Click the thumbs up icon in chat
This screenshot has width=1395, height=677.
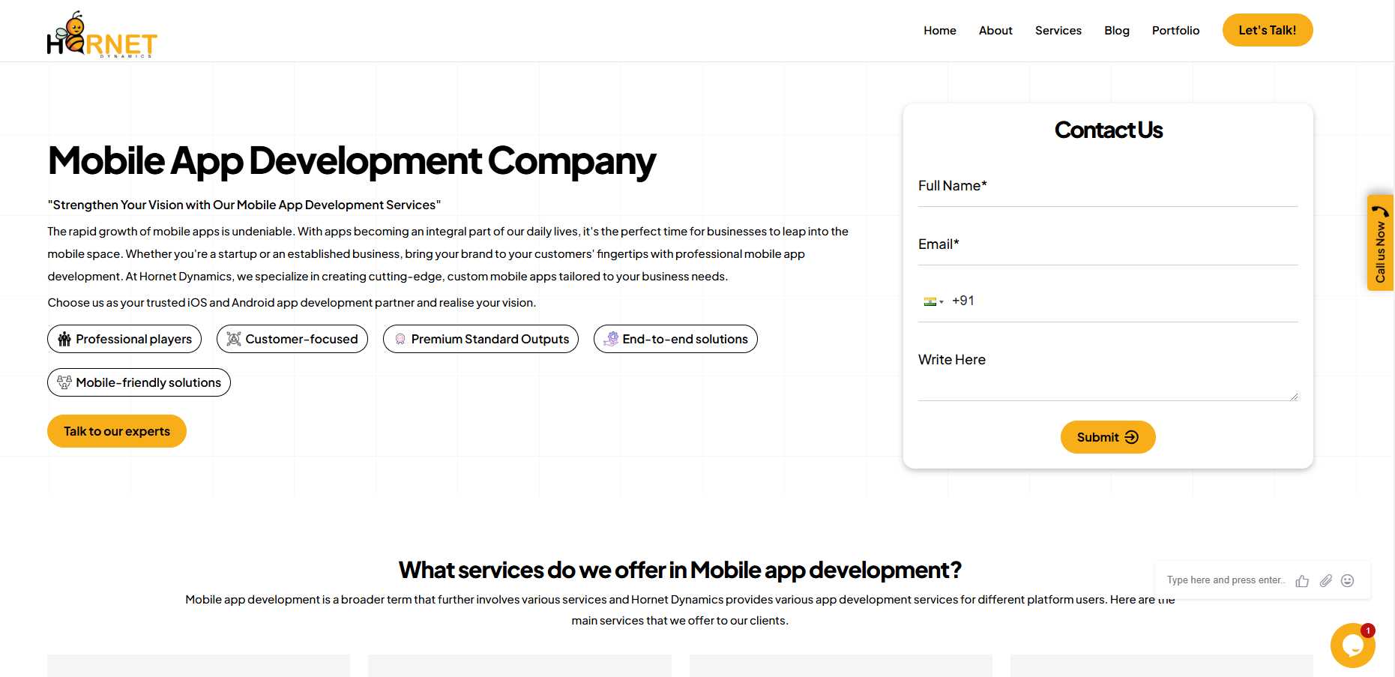pos(1302,581)
